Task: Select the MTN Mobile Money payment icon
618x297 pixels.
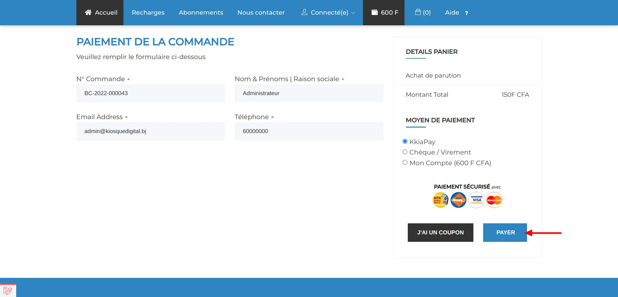Action: click(x=440, y=200)
